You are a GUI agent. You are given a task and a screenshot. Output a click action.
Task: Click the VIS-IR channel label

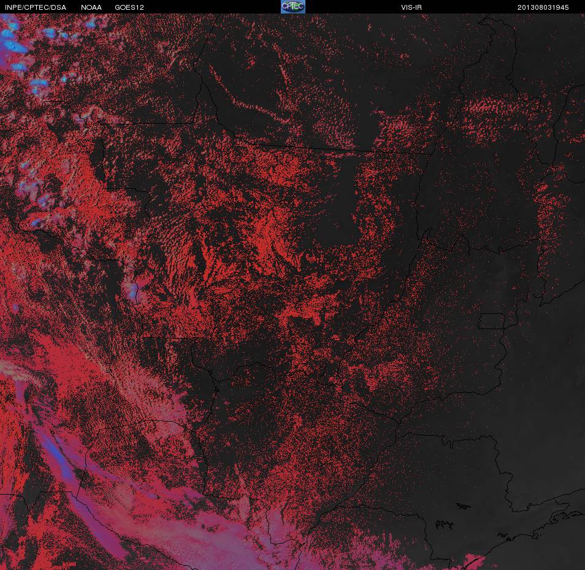[x=411, y=7]
